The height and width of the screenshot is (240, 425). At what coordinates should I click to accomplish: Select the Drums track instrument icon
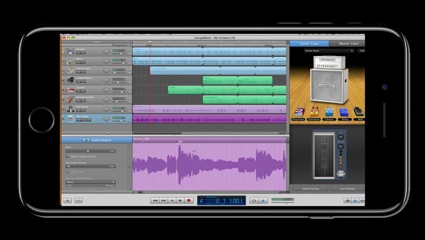coord(71,51)
